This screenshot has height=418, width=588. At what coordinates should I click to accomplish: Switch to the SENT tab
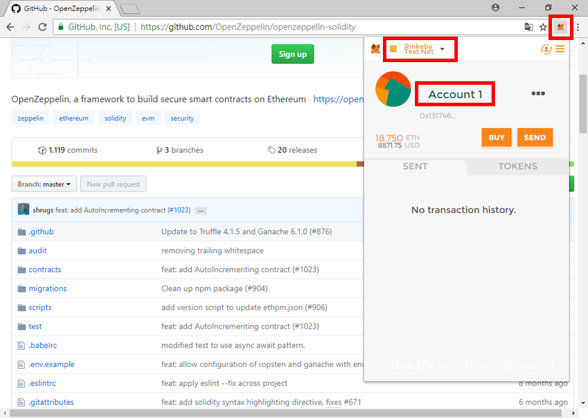[x=415, y=166]
